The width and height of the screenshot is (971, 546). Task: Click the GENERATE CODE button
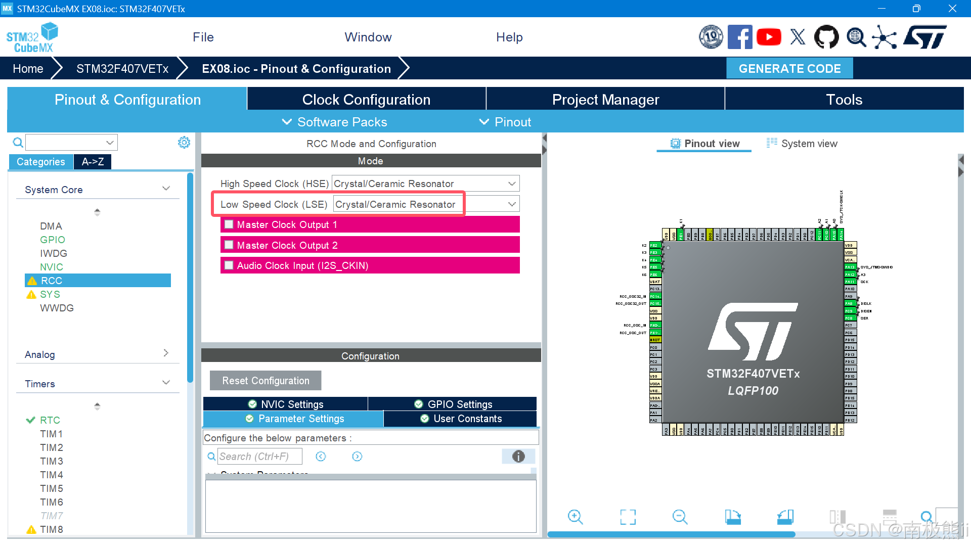789,68
